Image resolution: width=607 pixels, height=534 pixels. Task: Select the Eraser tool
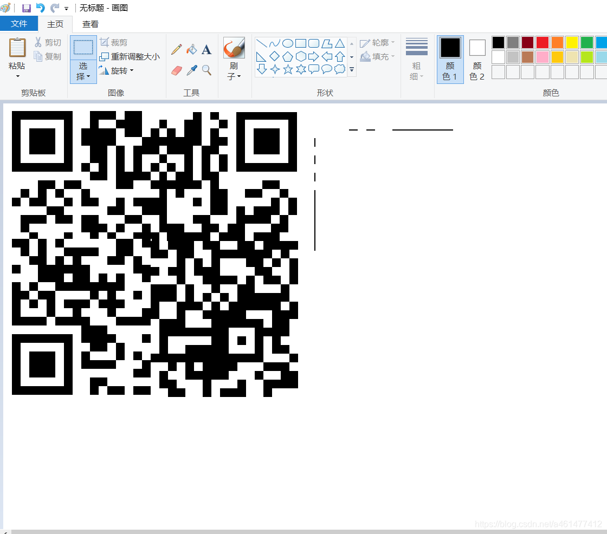pos(177,70)
